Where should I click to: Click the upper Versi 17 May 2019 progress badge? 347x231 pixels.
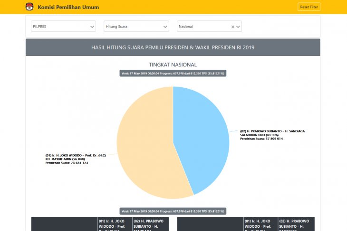point(173,74)
